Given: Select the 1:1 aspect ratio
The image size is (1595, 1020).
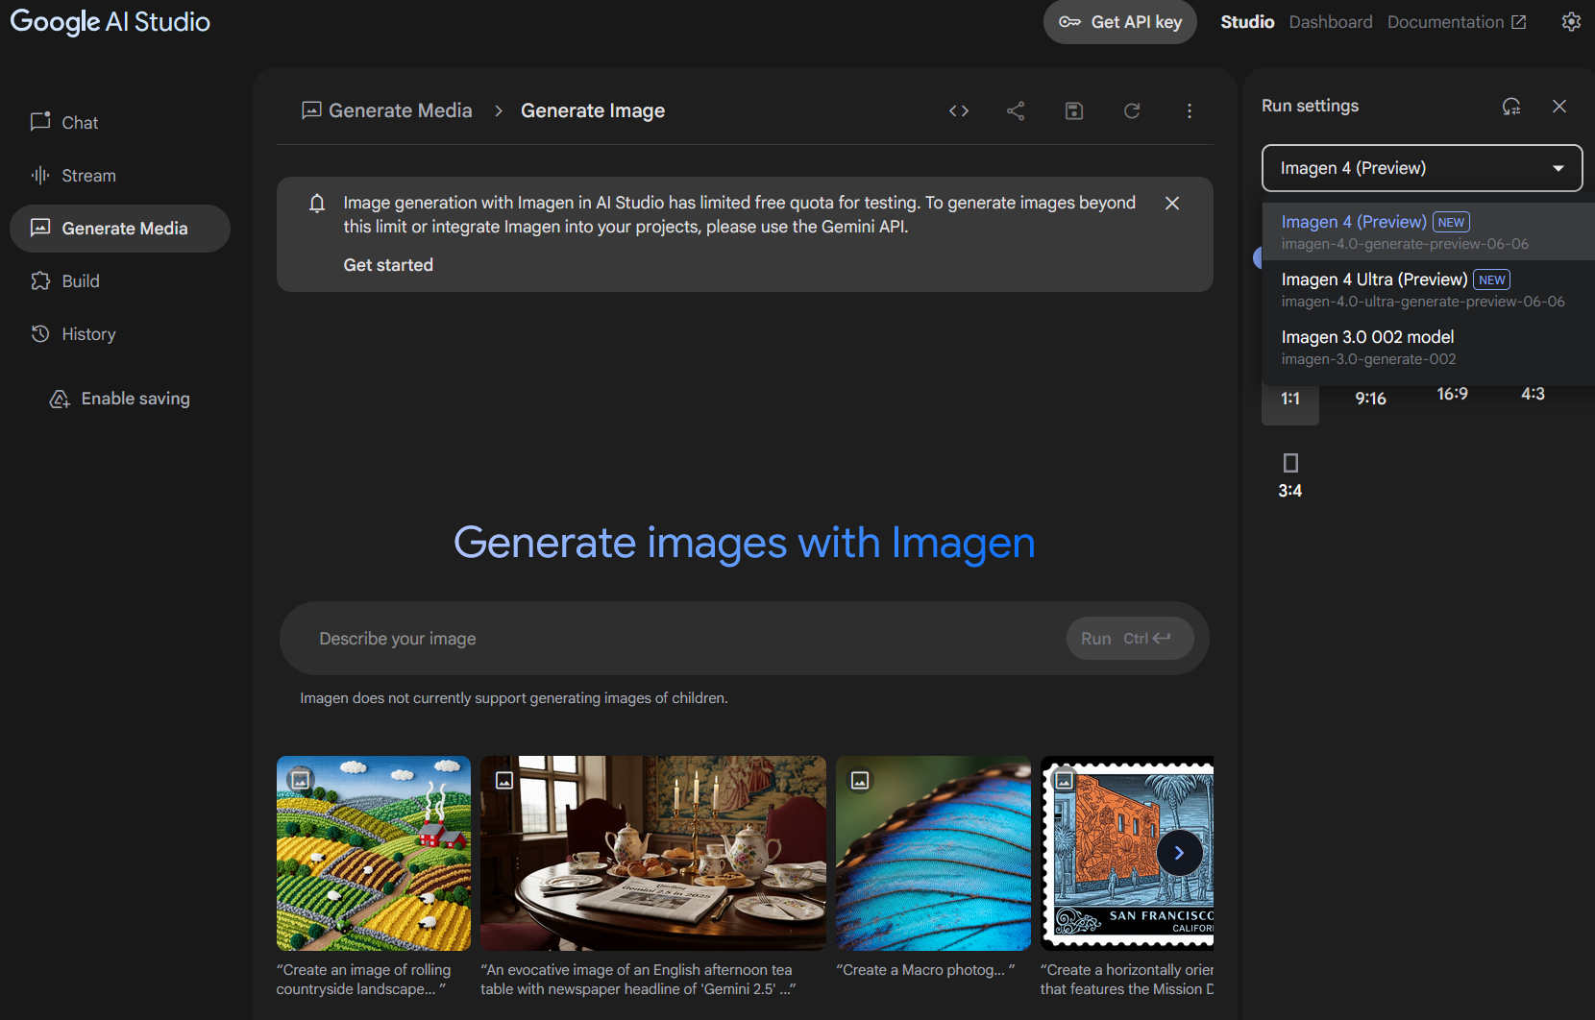Looking at the screenshot, I should point(1289,399).
